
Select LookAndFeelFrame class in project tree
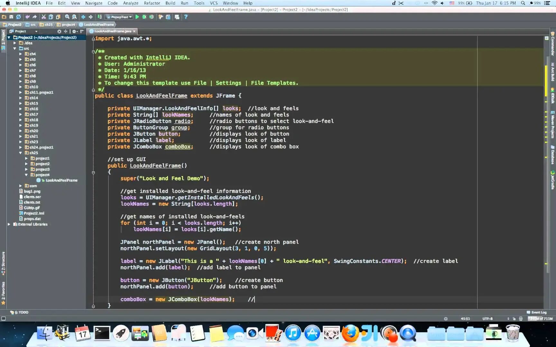point(61,181)
